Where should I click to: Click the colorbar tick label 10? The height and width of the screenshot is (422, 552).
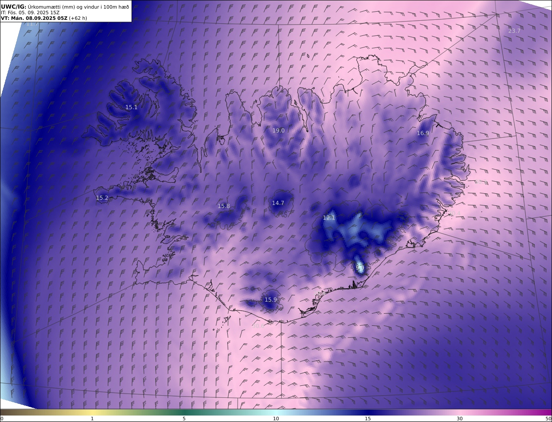click(x=276, y=419)
